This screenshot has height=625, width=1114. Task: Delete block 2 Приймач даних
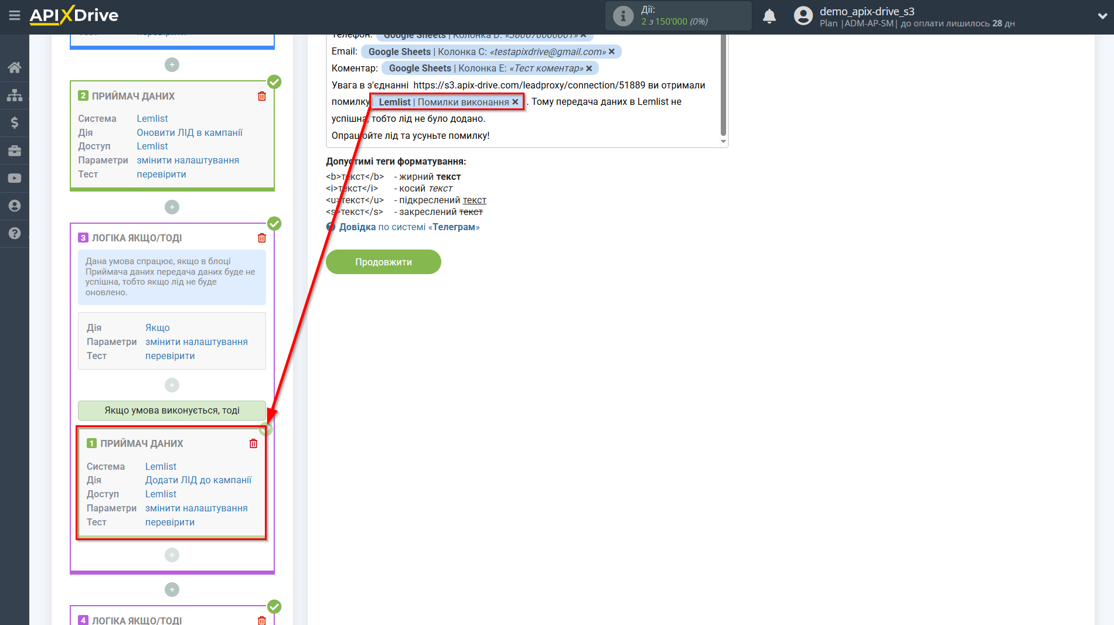pyautogui.click(x=262, y=96)
